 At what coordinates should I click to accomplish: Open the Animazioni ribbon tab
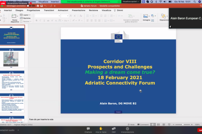(x=63, y=10)
